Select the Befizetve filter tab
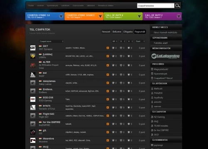 [x=117, y=32]
